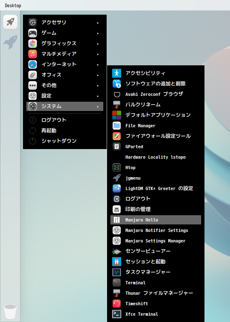Expand the 設定 submenu arrow
This screenshot has width=230, height=322.
point(98,96)
